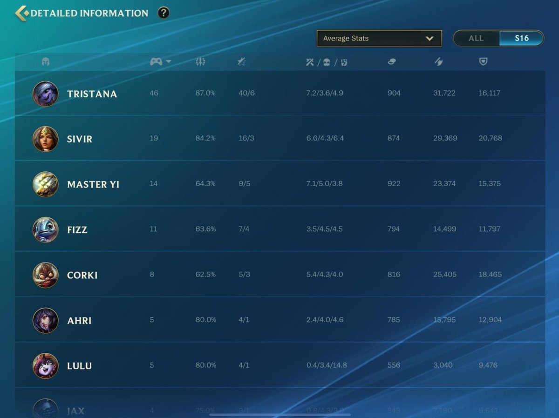Image resolution: width=559 pixels, height=418 pixels.
Task: Switch to the ALL seasons toggle
Action: click(x=476, y=38)
